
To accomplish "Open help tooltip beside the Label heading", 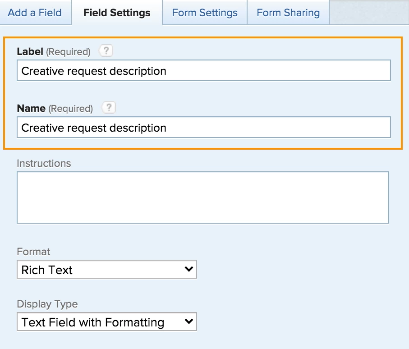I will (x=106, y=51).
